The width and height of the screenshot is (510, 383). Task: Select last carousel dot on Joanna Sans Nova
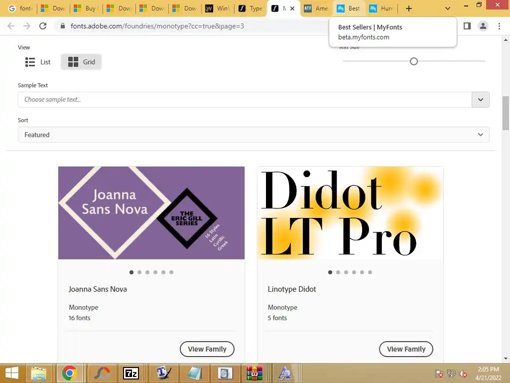click(x=171, y=272)
